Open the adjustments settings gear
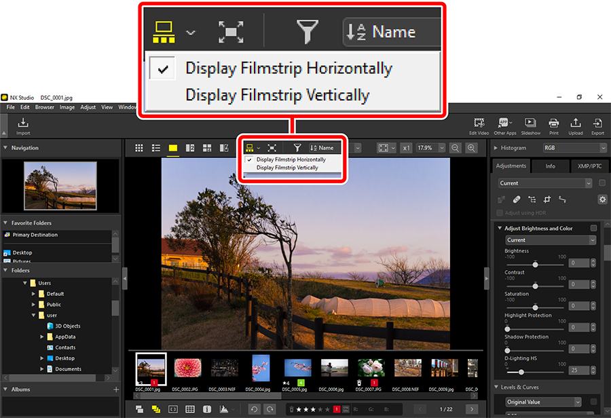 coord(602,199)
